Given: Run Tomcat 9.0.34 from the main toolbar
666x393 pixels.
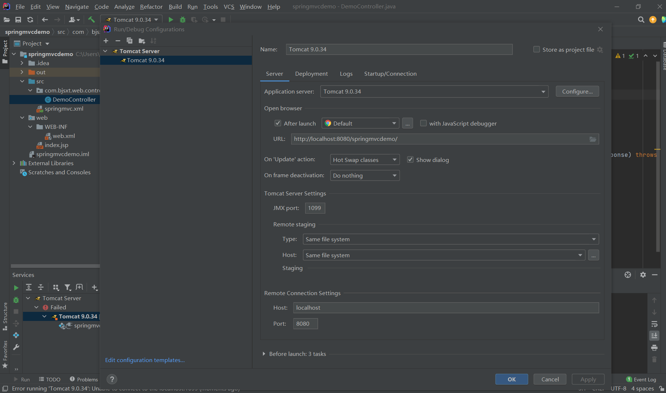Looking at the screenshot, I should [x=171, y=20].
